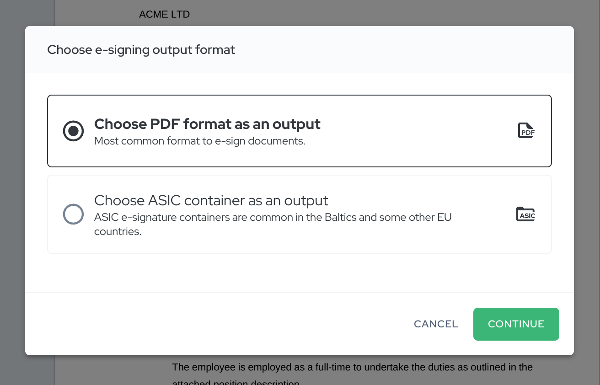The image size is (600, 385).
Task: Click the "Choose ASIC container as an output" label
Action: [x=211, y=200]
